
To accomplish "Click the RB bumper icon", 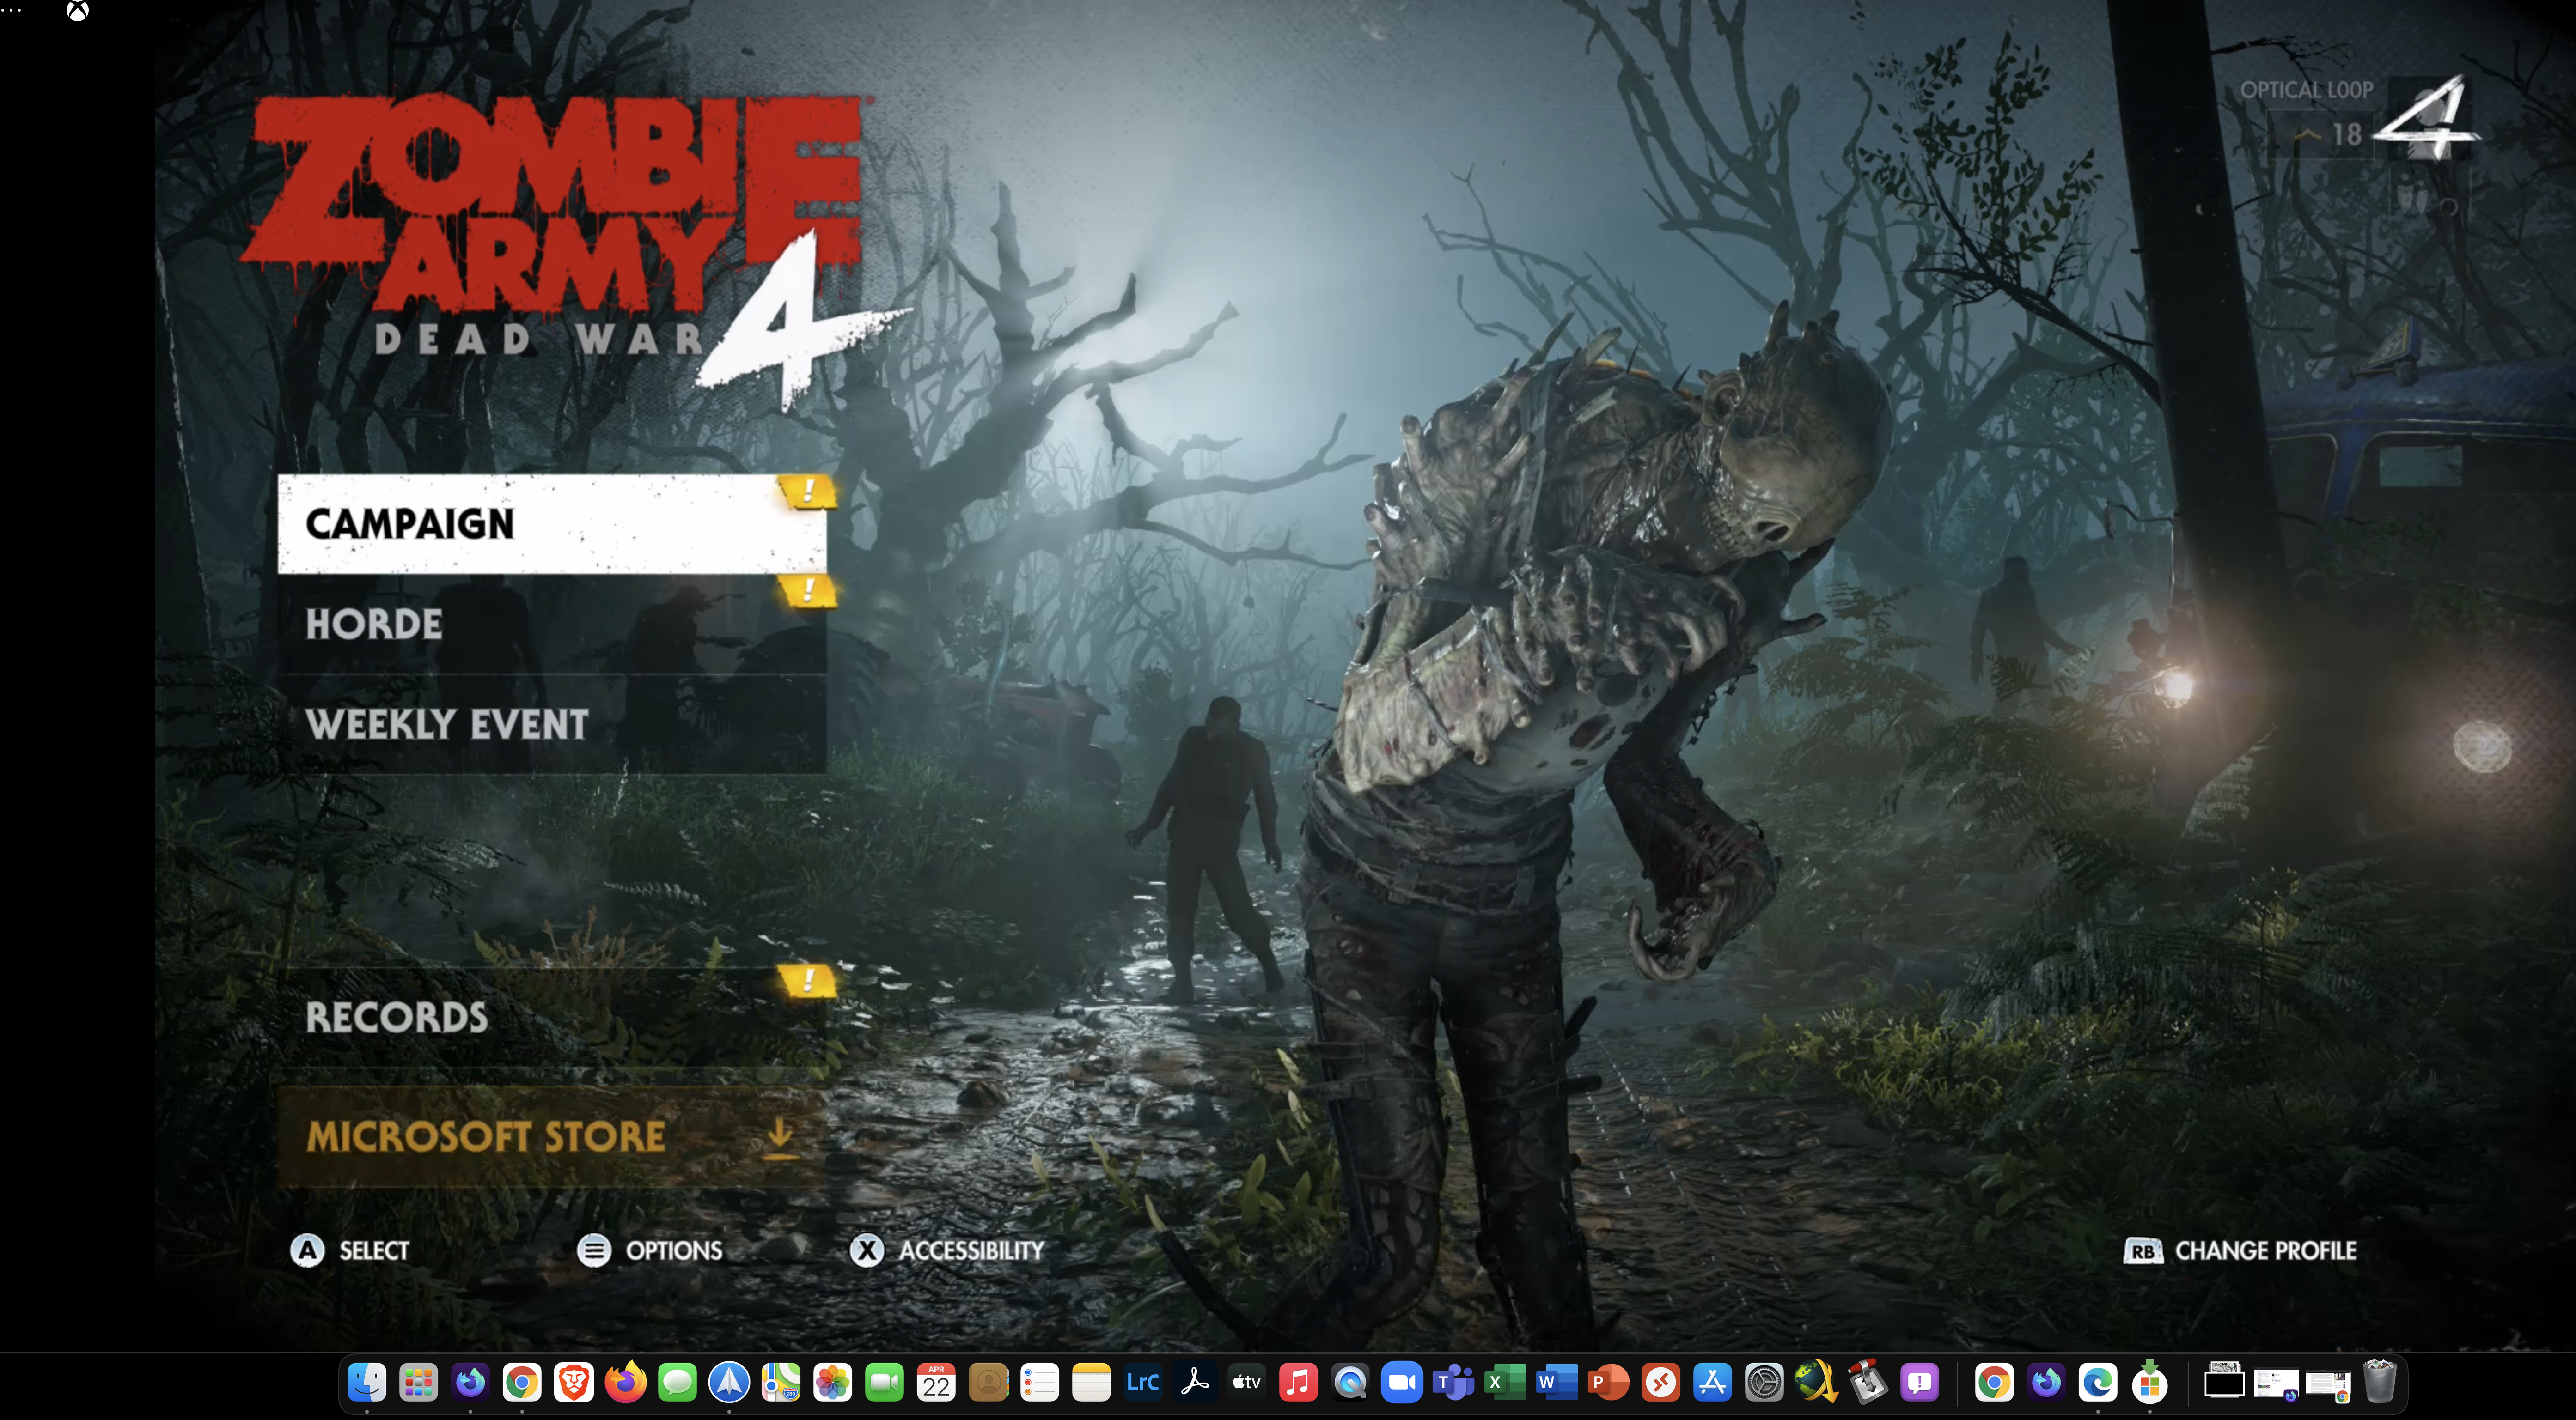I will 2143,1251.
